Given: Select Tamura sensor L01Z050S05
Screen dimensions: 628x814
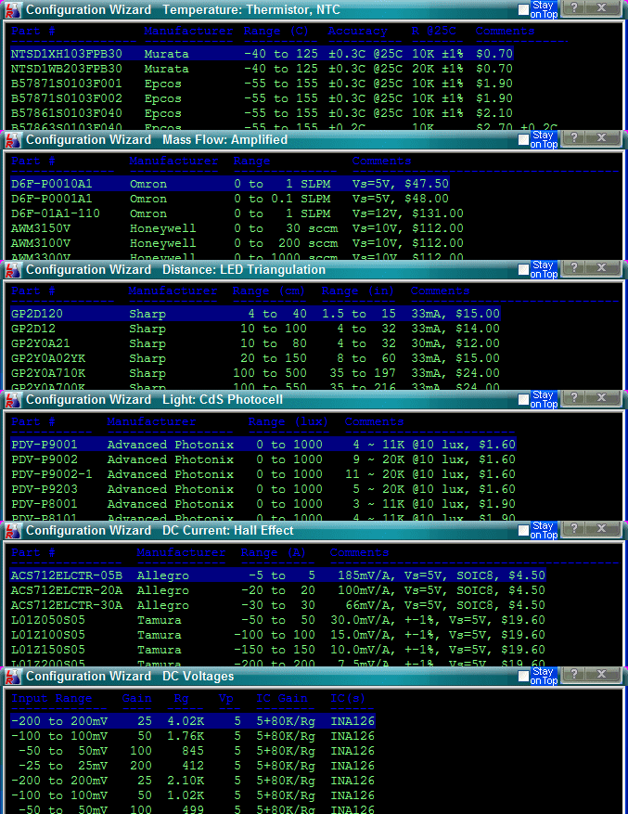Looking at the screenshot, I should click(x=277, y=620).
